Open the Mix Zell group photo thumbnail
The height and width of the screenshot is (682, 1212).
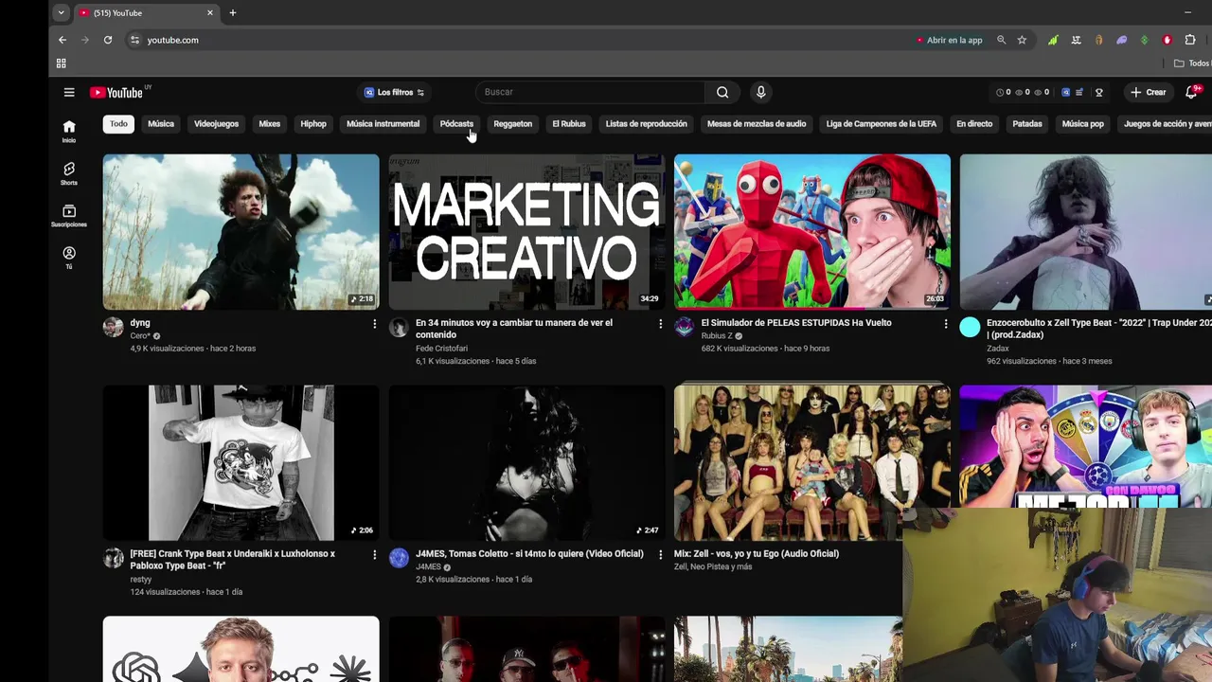coord(812,462)
